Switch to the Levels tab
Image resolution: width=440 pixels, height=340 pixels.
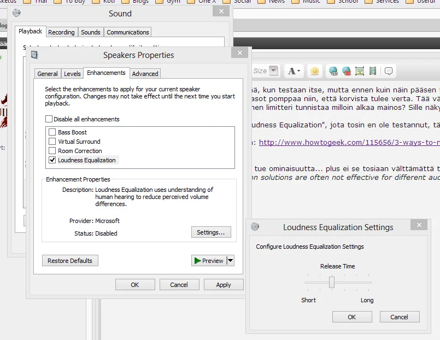click(x=72, y=74)
